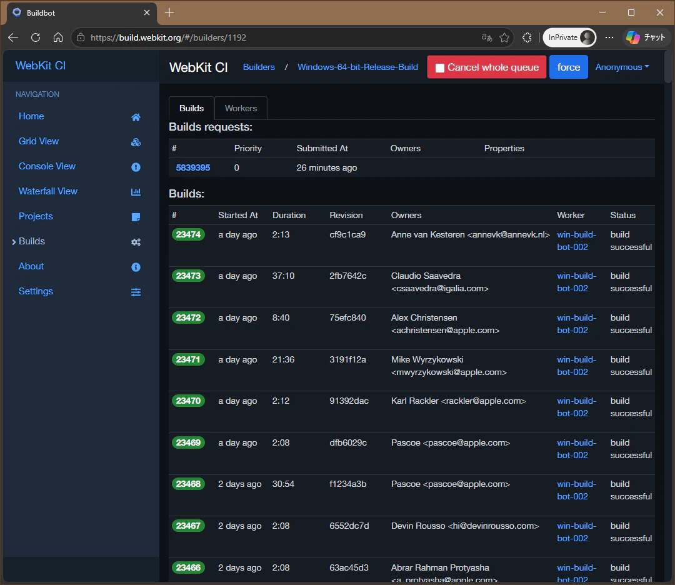Open About navigation link

point(31,266)
